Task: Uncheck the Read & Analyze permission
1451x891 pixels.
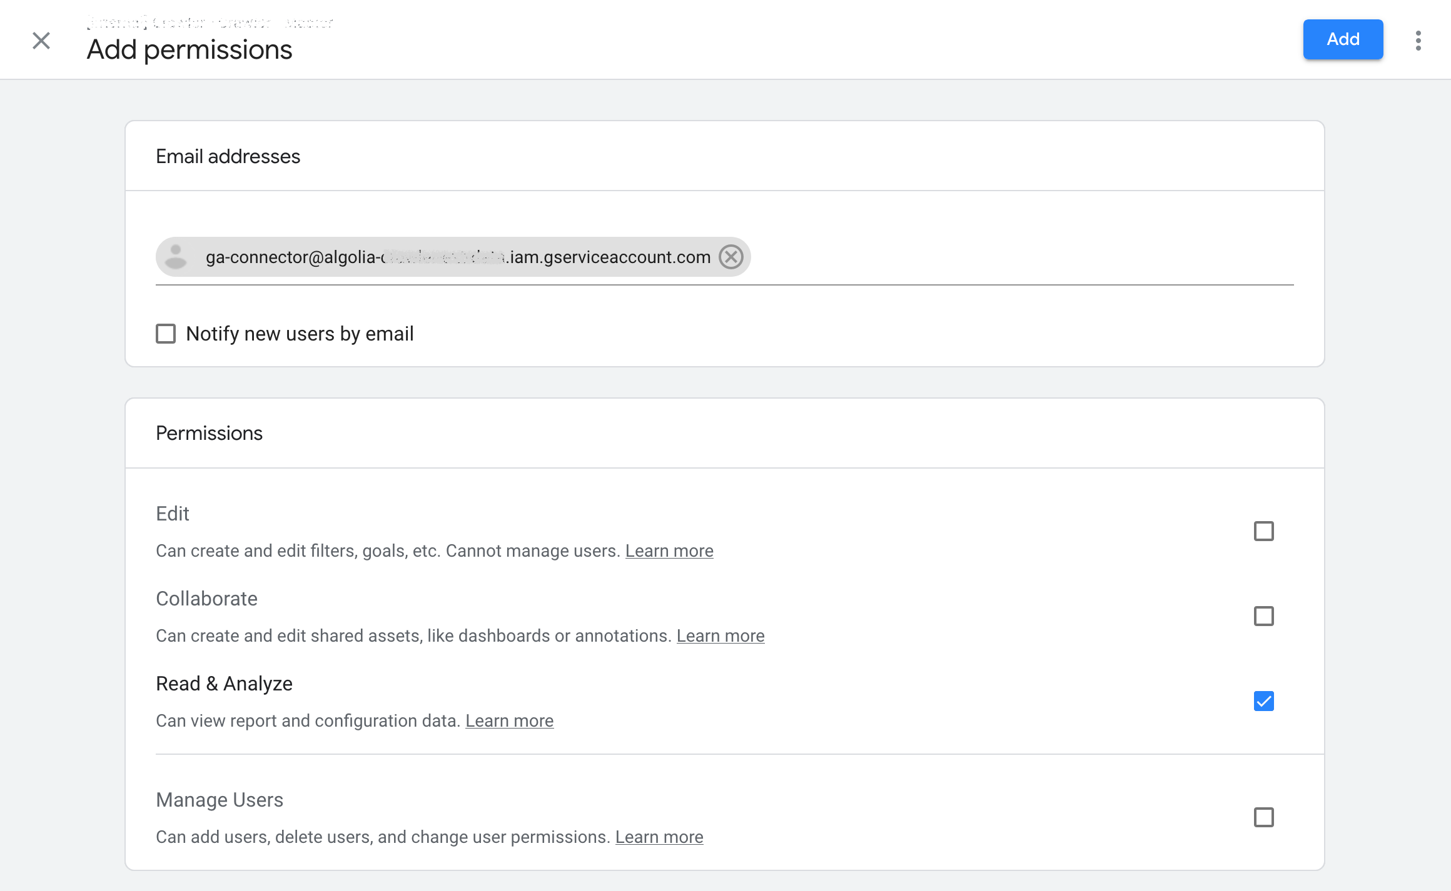Action: (x=1265, y=702)
